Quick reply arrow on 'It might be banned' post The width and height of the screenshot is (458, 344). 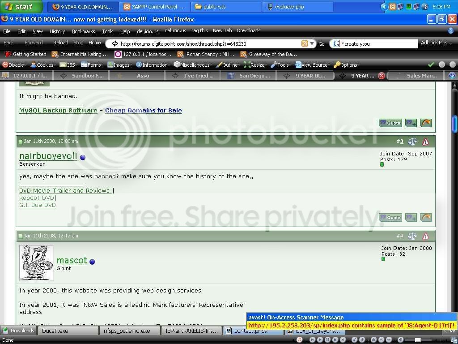(x=426, y=123)
